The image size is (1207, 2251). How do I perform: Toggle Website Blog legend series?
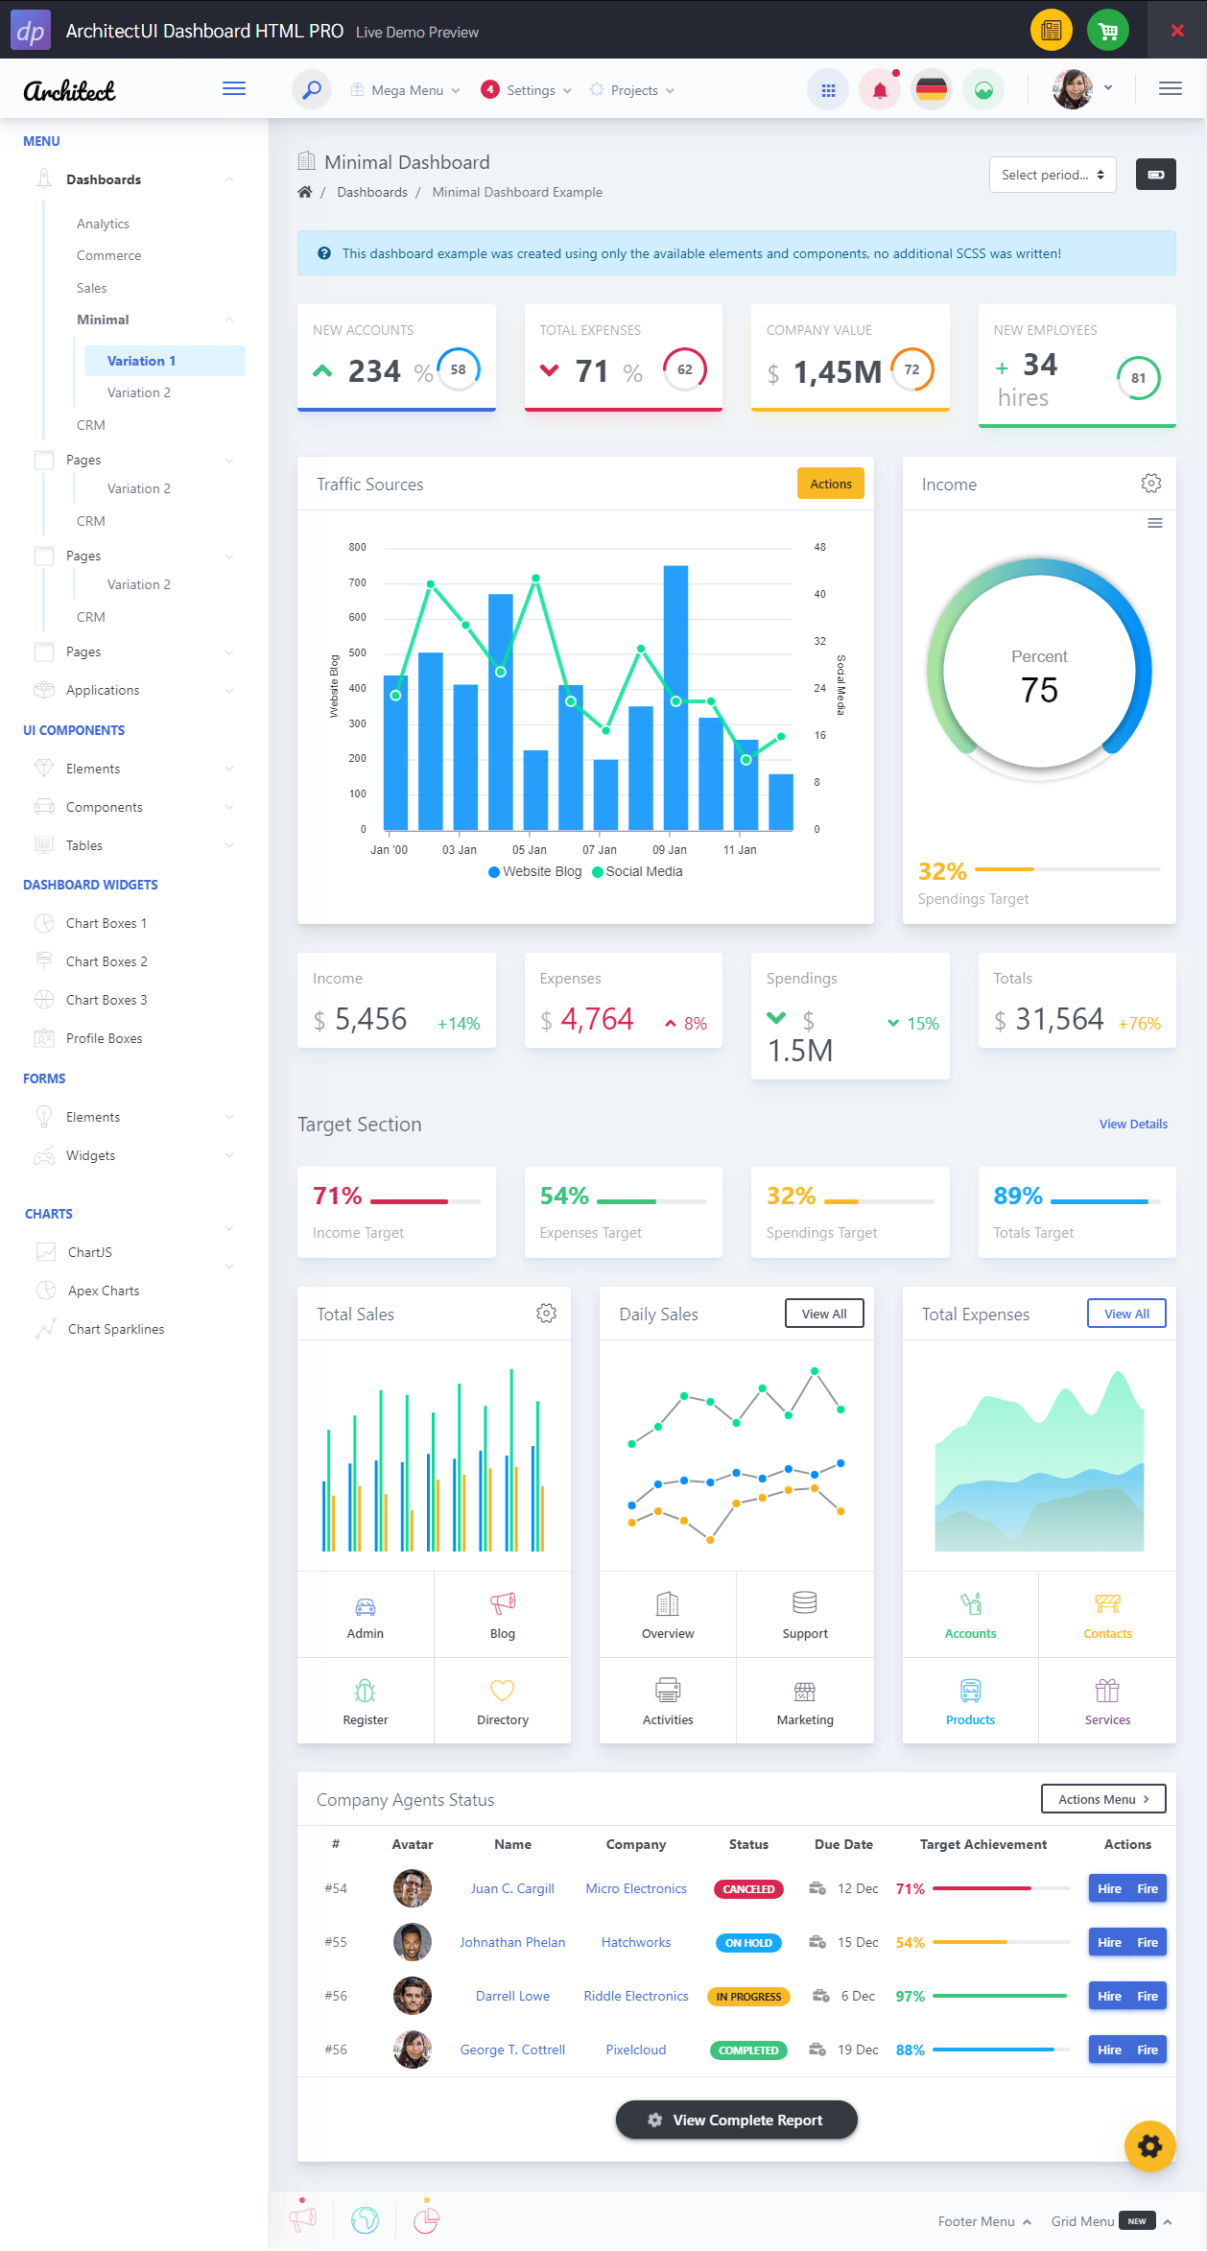coord(535,871)
